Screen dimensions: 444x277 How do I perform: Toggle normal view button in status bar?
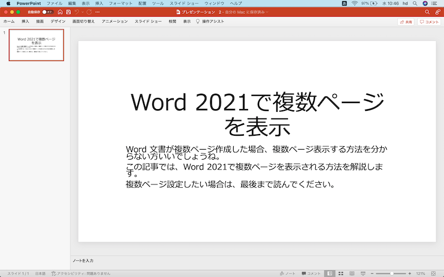click(330, 274)
